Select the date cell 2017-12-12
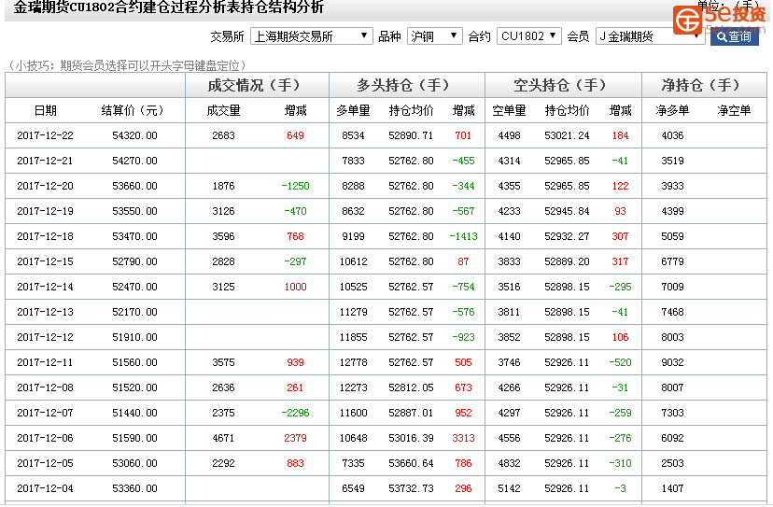The height and width of the screenshot is (507, 773). (45, 337)
